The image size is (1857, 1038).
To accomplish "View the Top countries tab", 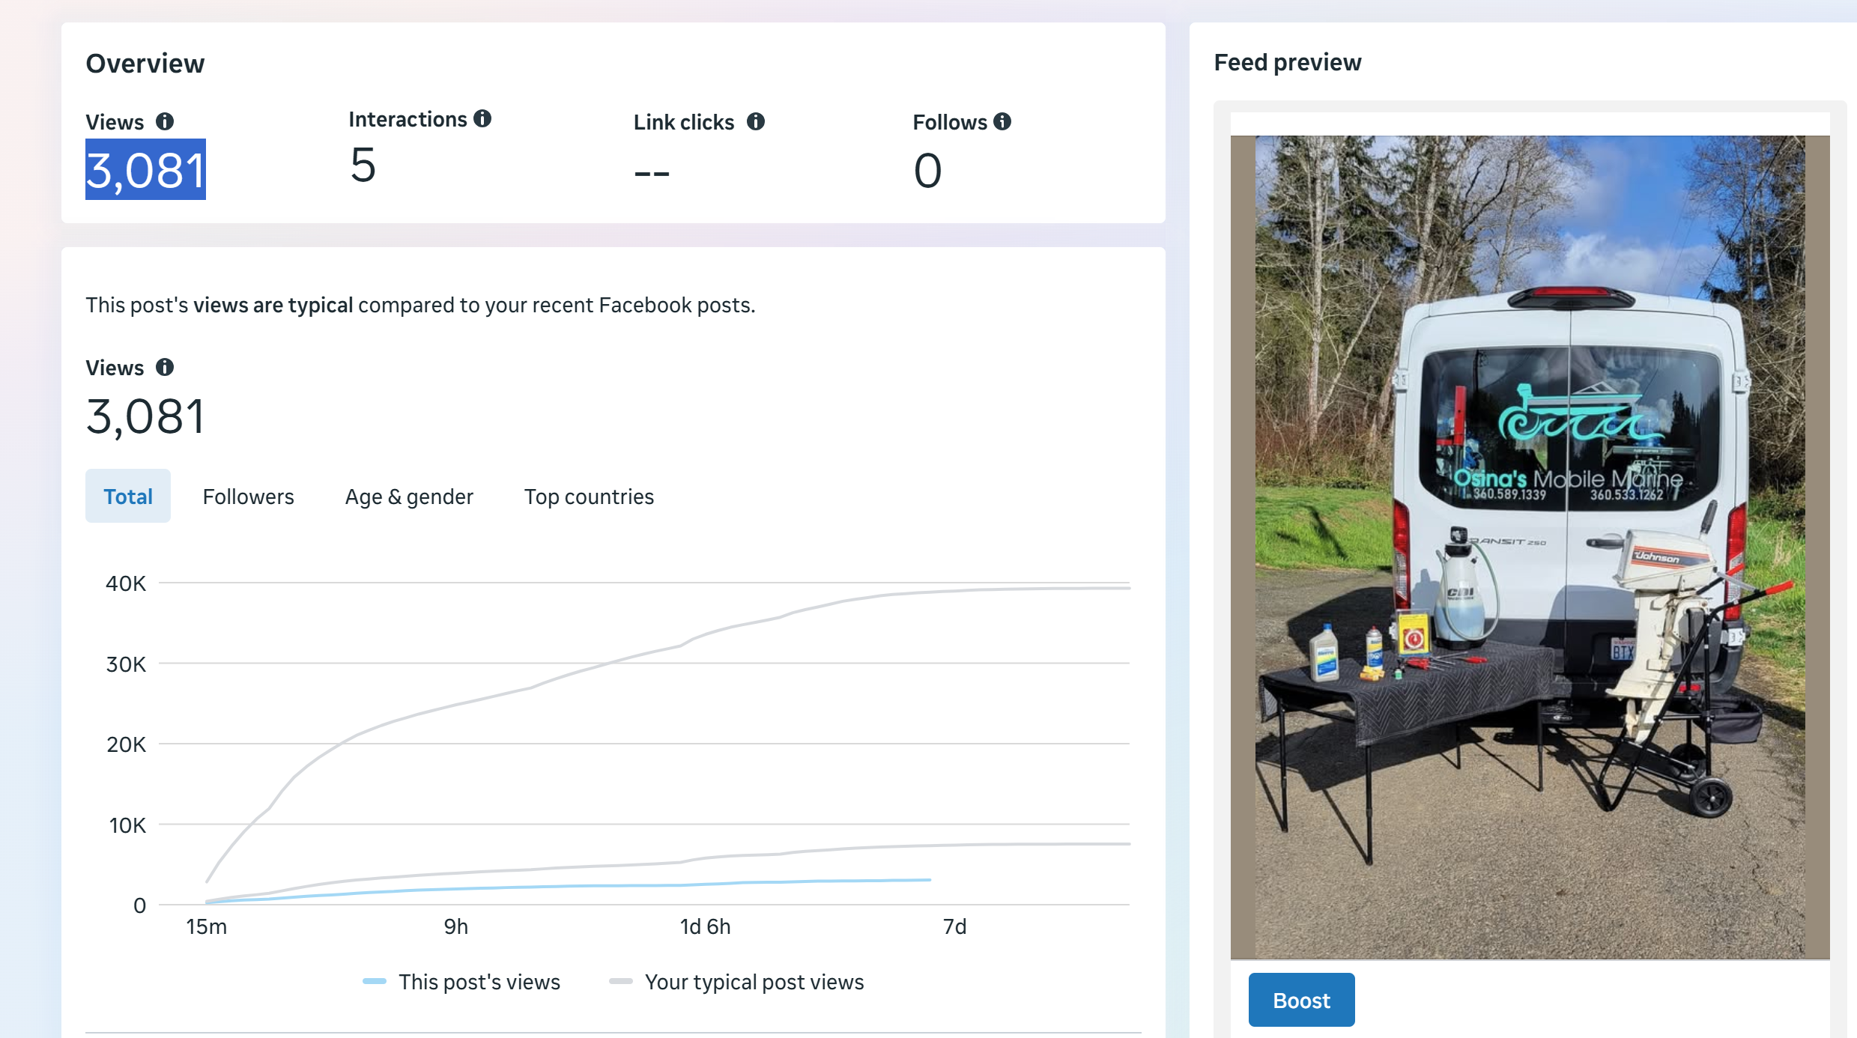I will pyautogui.click(x=589, y=497).
